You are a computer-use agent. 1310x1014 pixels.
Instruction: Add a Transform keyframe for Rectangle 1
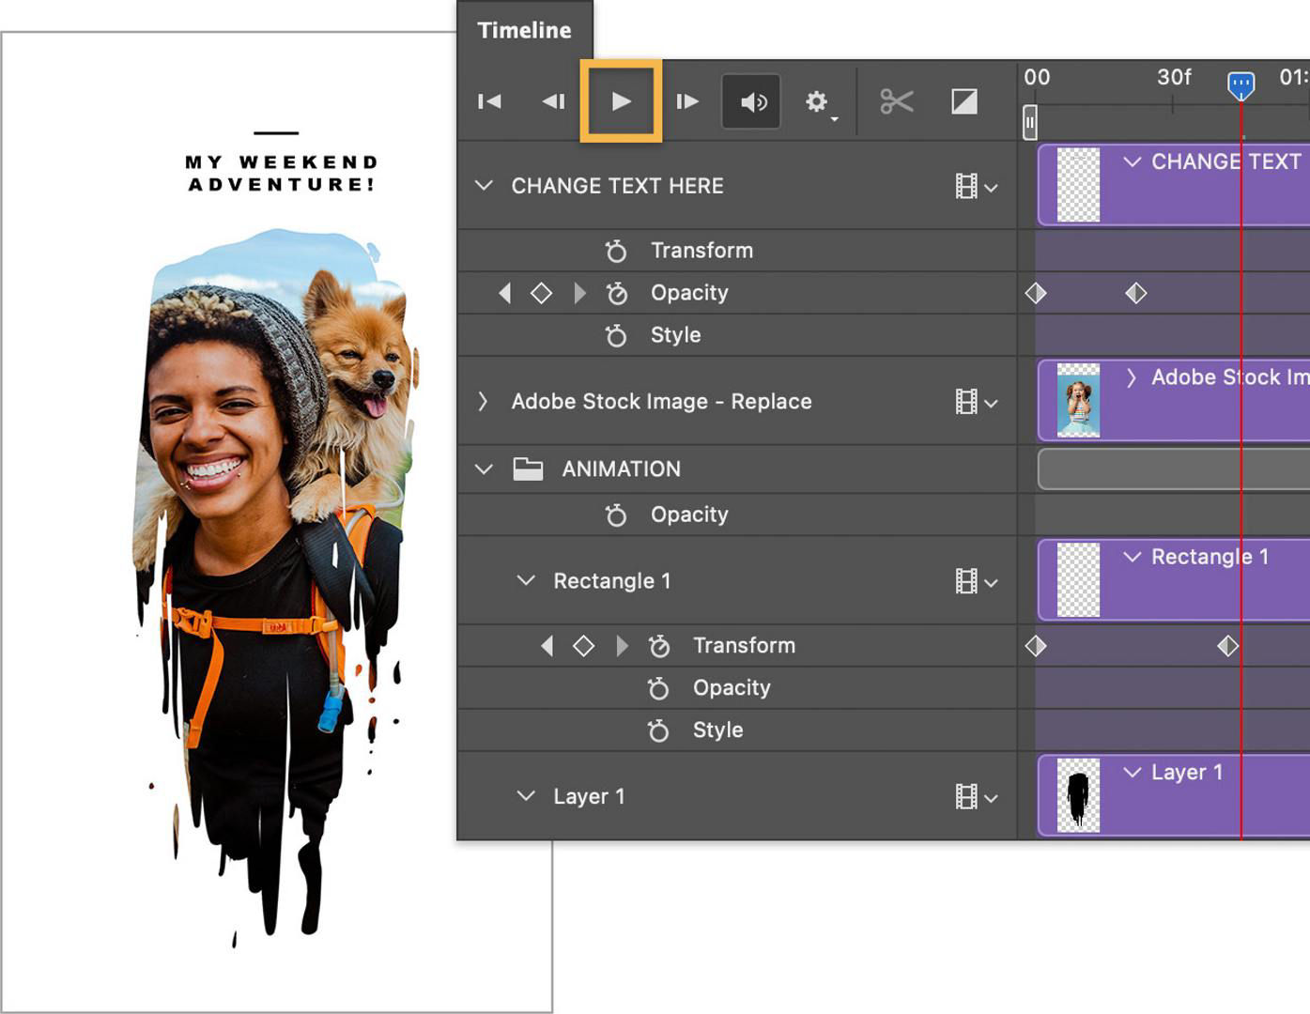[x=584, y=645]
